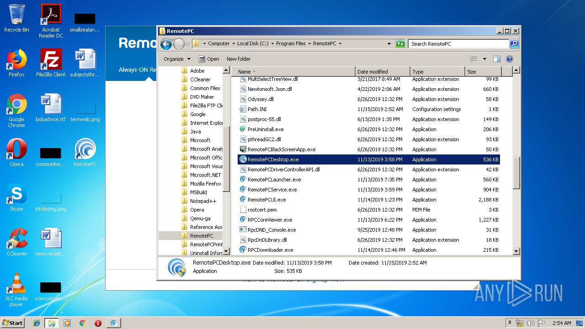The image size is (585, 329).
Task: Open CCleaner desktop shortcut
Action: [x=16, y=242]
